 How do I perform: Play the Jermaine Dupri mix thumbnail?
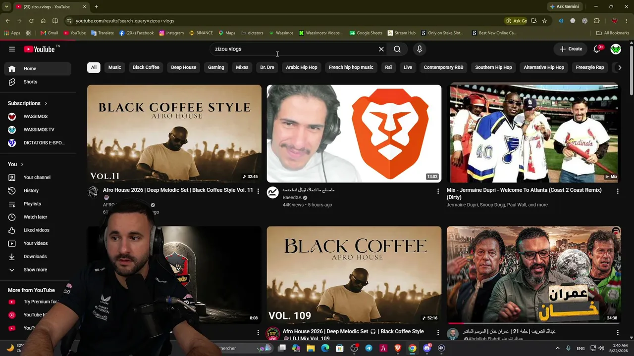[534, 133]
